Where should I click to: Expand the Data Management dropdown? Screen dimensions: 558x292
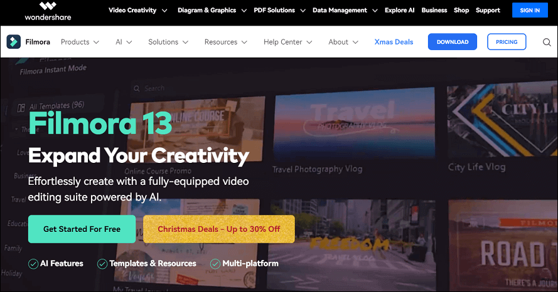(345, 11)
